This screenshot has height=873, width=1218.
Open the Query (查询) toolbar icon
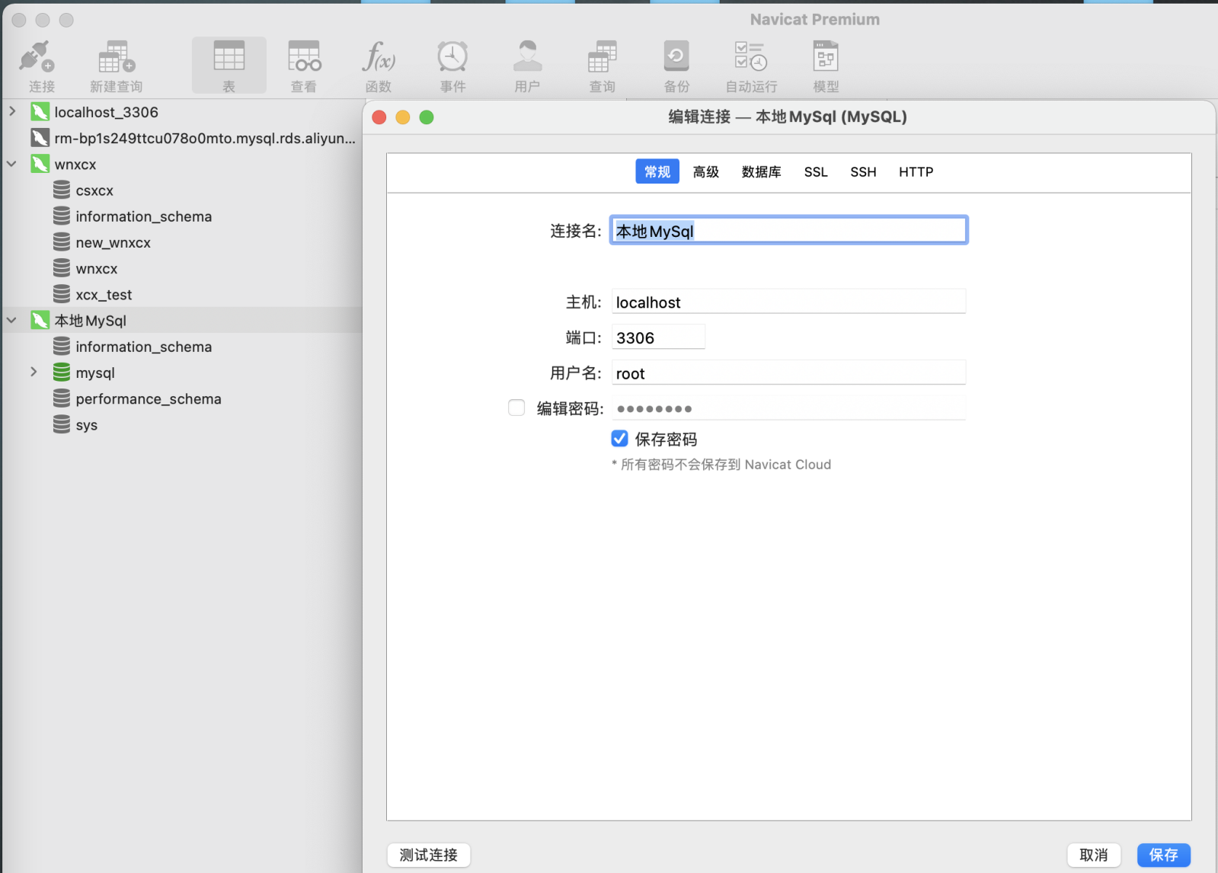[x=602, y=57]
